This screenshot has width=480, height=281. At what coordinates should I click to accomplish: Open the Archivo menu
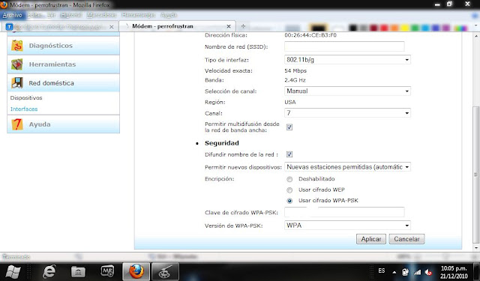[12, 15]
